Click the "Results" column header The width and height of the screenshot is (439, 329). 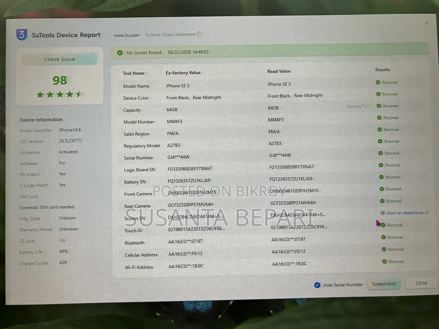(383, 70)
